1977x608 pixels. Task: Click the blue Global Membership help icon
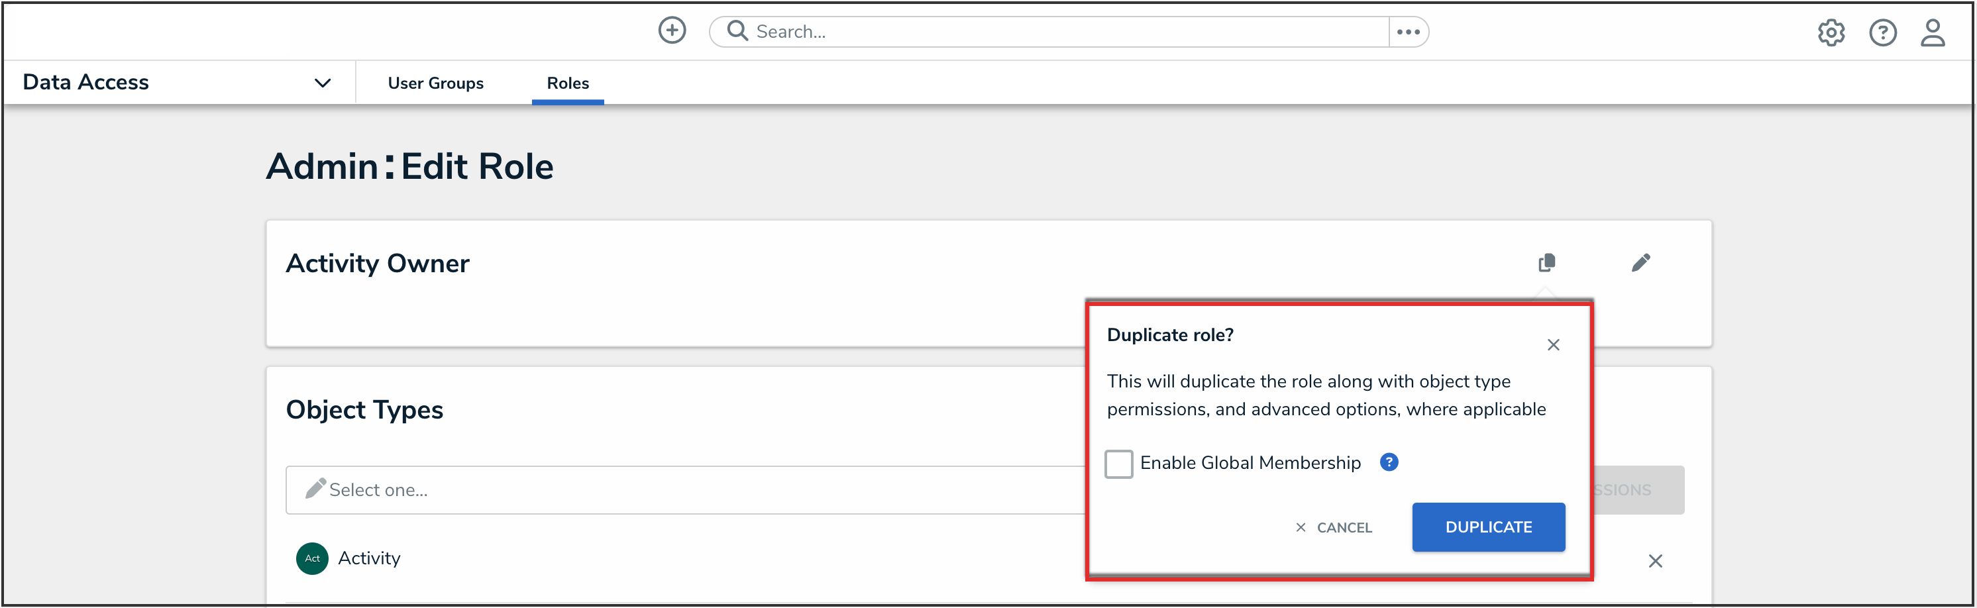click(x=1389, y=462)
